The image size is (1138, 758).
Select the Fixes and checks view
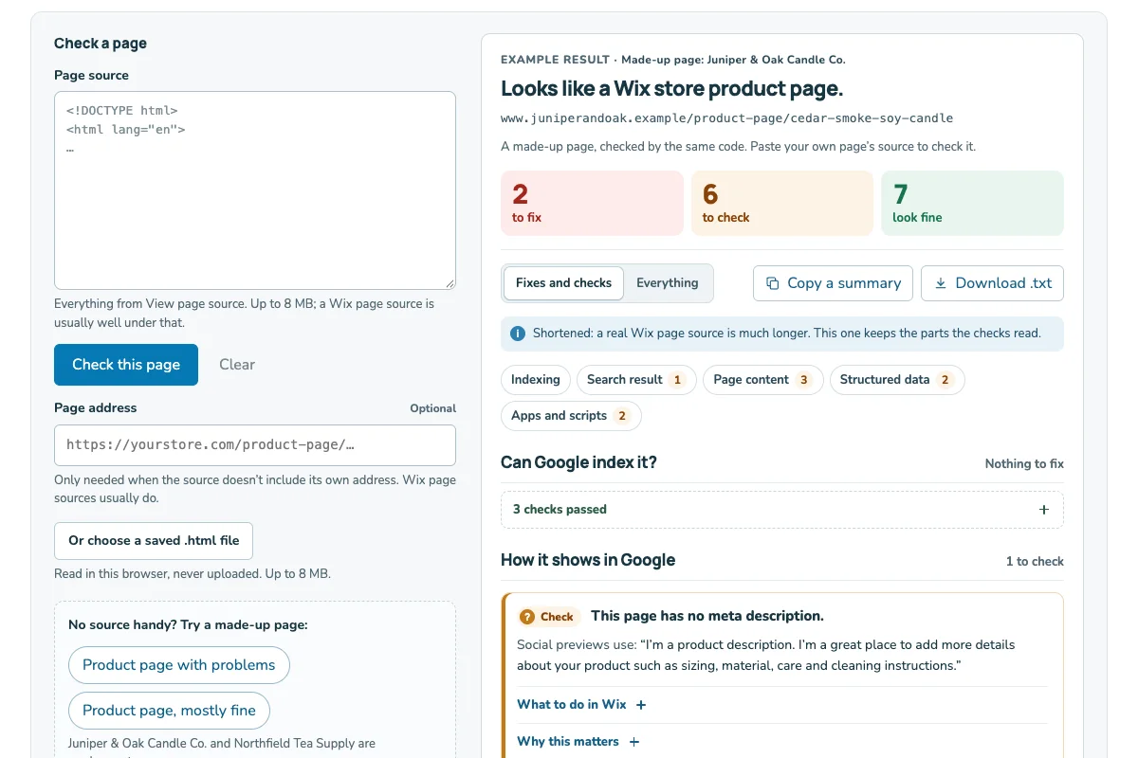tap(563, 283)
